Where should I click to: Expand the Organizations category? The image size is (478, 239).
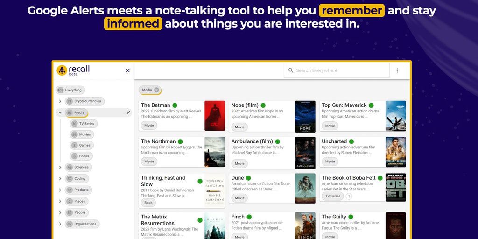(x=60, y=224)
